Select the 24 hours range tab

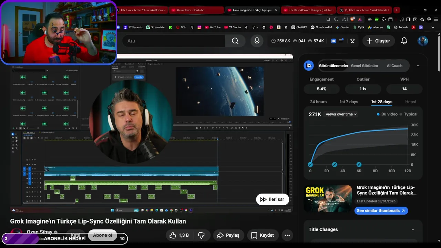(x=318, y=102)
